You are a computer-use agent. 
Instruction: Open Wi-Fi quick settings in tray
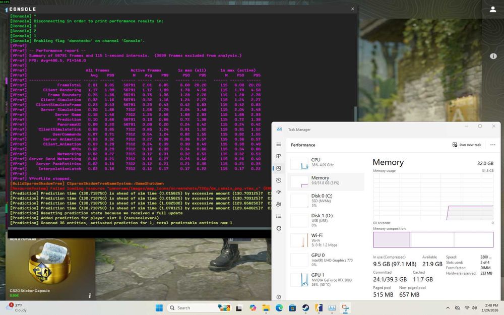click(x=467, y=308)
